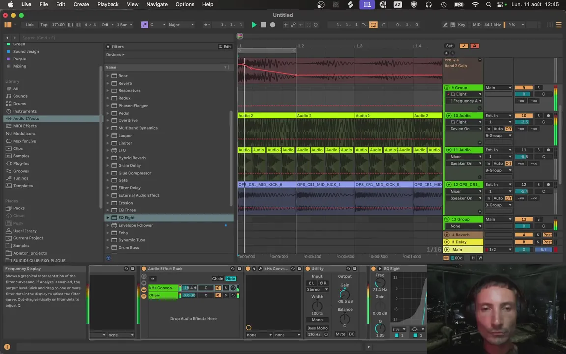Set 10 Audio monitor to Auto

coord(498,129)
